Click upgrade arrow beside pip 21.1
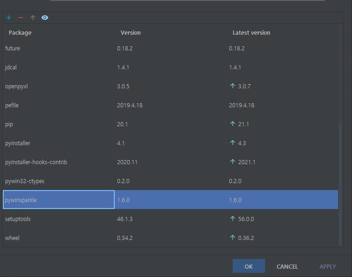This screenshot has width=352, height=277. pos(232,124)
